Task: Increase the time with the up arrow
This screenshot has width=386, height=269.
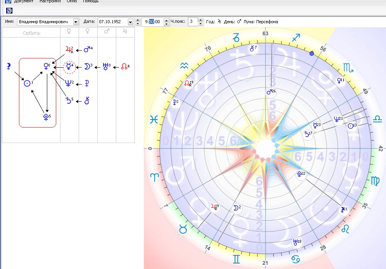Action: [167, 20]
